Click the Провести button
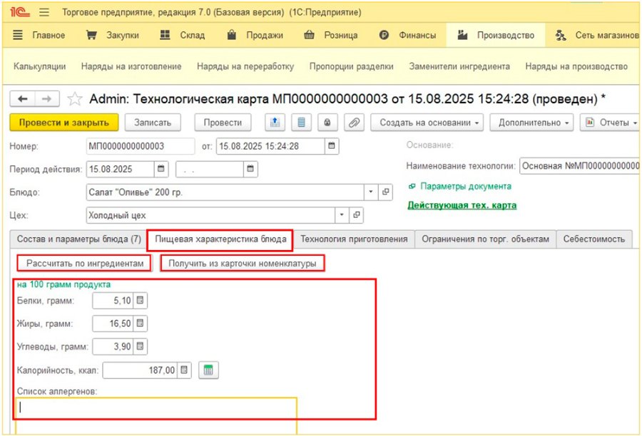 [223, 123]
